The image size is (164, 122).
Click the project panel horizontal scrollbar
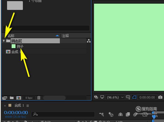[x=54, y=98]
